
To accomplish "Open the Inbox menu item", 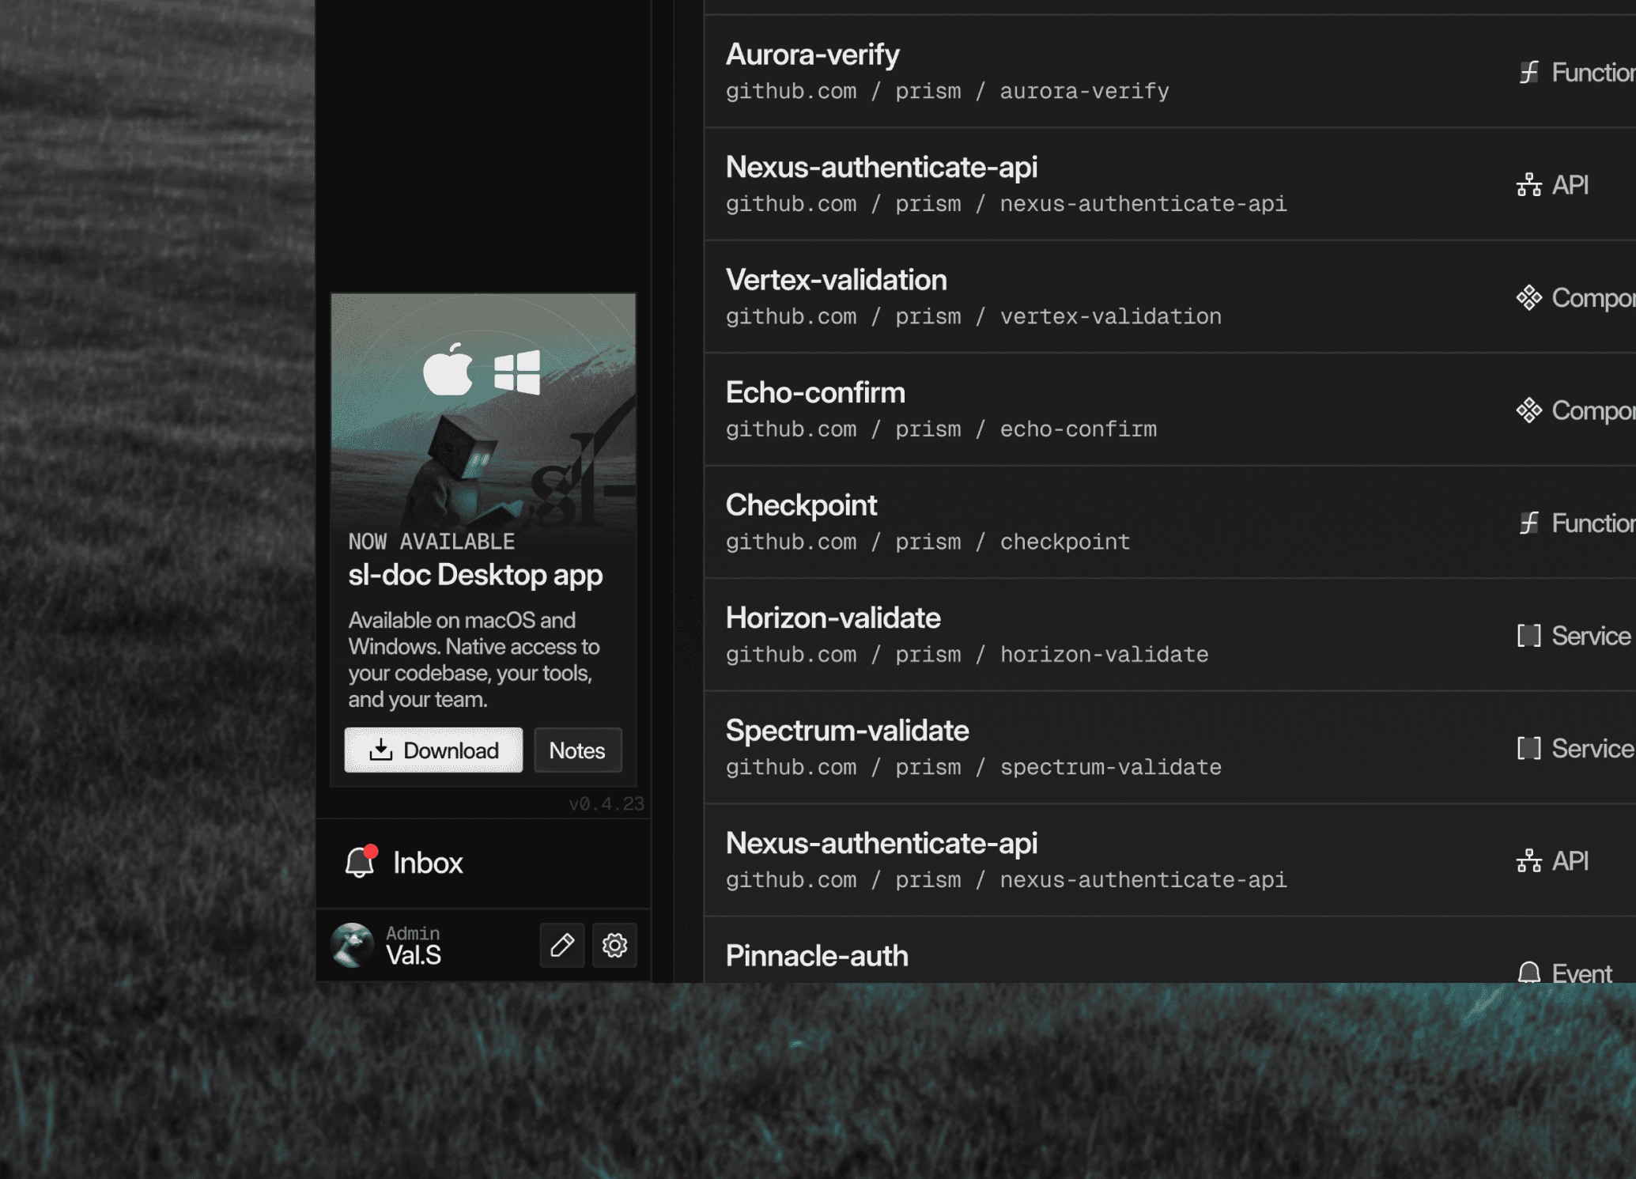I will 427,863.
